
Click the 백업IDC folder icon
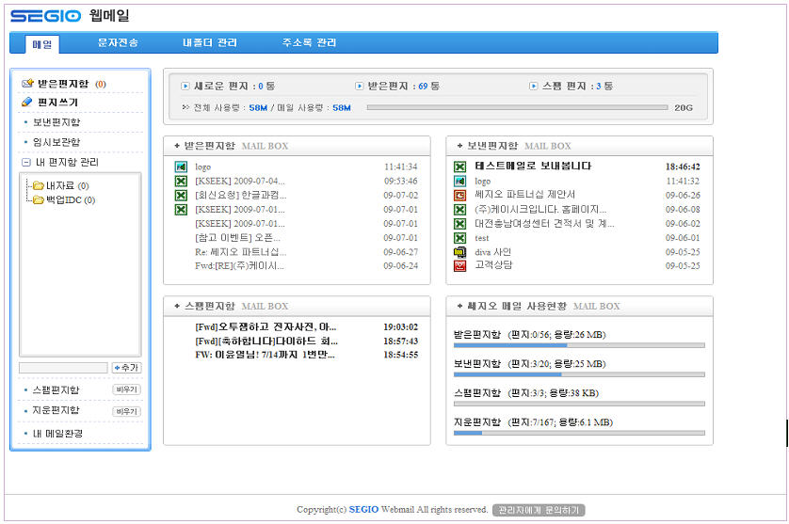pyautogui.click(x=39, y=199)
